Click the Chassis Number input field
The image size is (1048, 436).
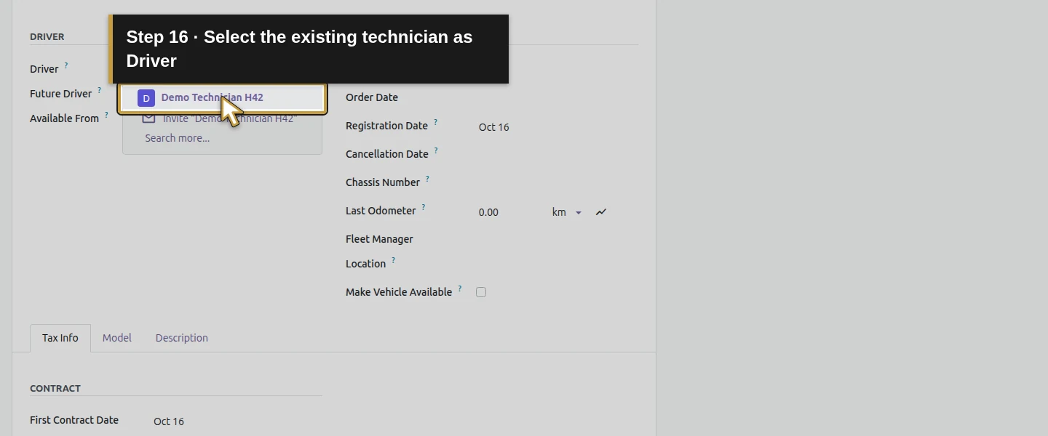click(x=557, y=182)
